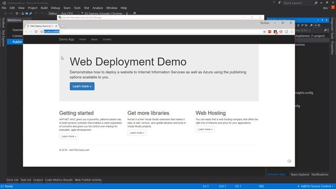Click the feedback icon beside Quick Launch
Viewport: 336px width, 189px height.
pos(280,3)
